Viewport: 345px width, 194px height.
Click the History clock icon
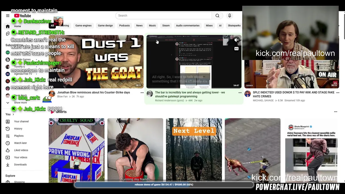coord(8,129)
